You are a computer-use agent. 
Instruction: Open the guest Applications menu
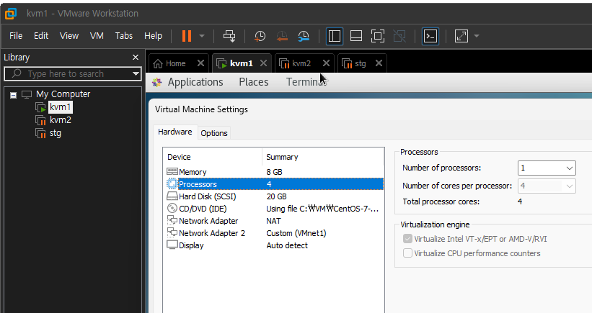tap(195, 82)
